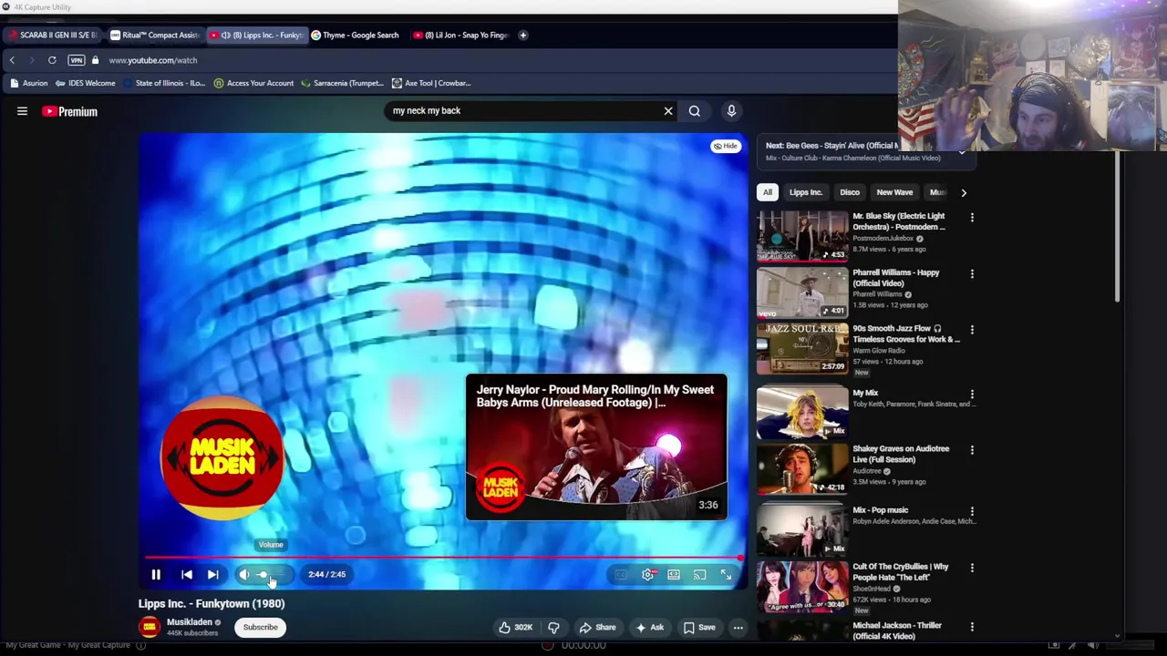Adjust the volume slider

pos(273,575)
